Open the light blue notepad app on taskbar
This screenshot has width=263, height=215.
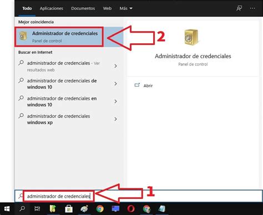[162, 209]
